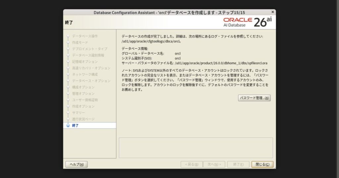Select the 進行状況ページ step
The height and width of the screenshot is (178, 339).
pos(83,119)
